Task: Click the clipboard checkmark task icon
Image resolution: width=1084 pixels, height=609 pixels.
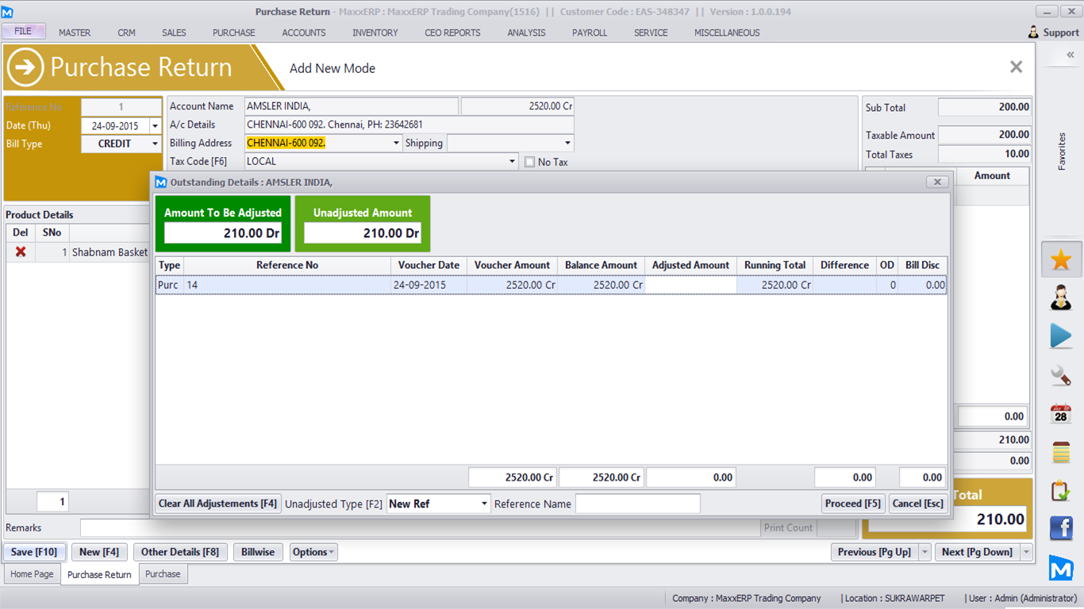Action: (1061, 491)
